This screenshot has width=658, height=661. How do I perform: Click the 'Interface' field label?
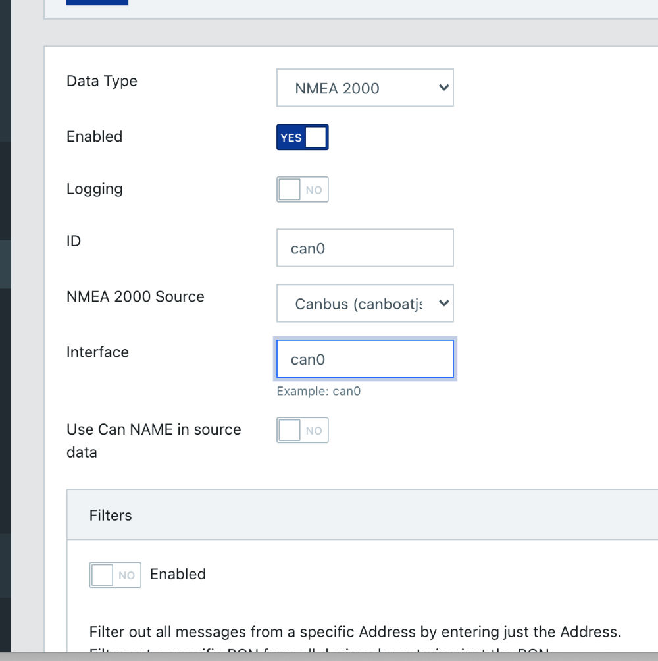point(97,352)
